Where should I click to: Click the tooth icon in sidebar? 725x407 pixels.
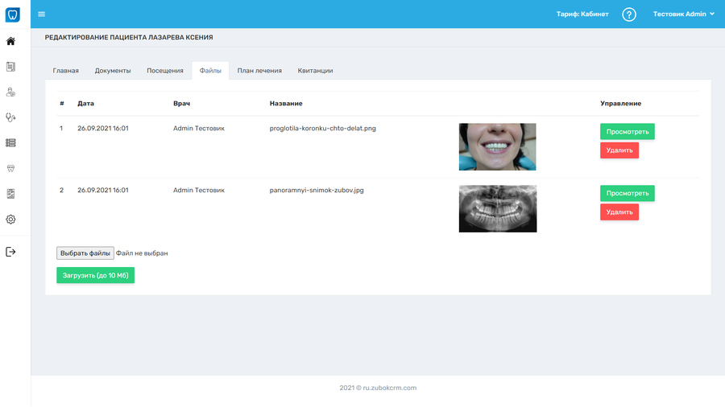coord(10,168)
